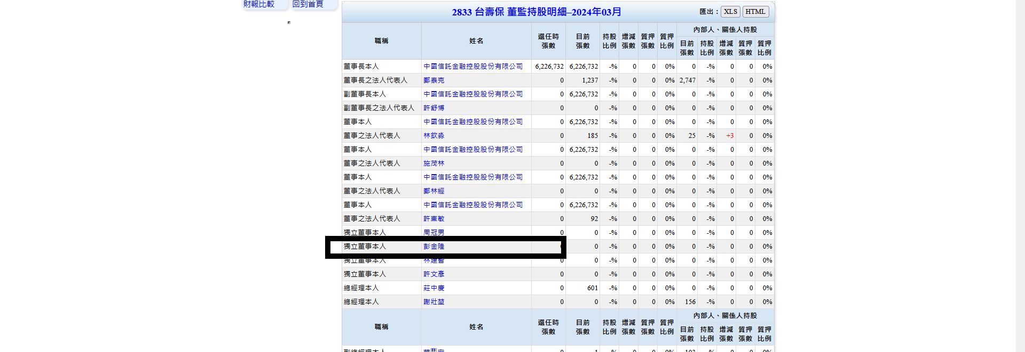Open 許惠敏 name link
This screenshot has height=352, width=1025.
(x=433, y=219)
